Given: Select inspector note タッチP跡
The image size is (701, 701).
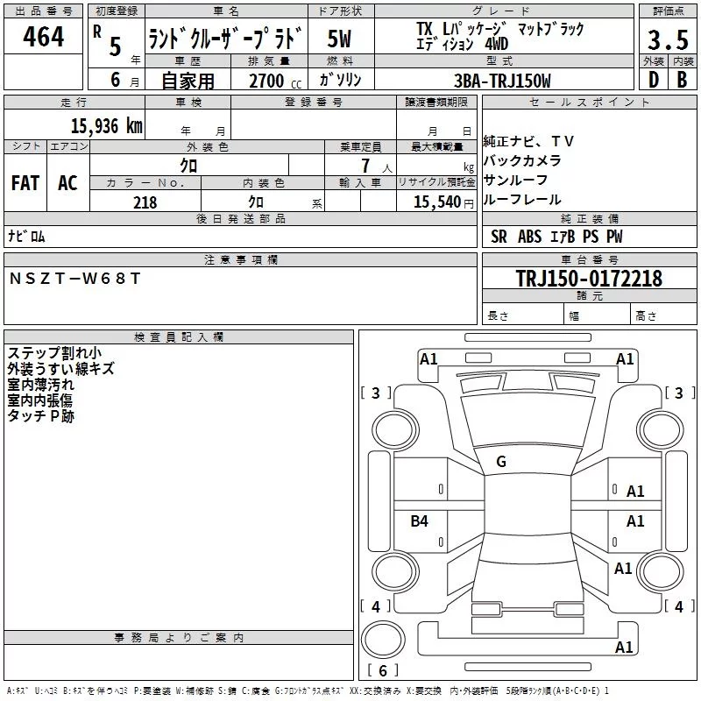Looking at the screenshot, I should click(40, 415).
